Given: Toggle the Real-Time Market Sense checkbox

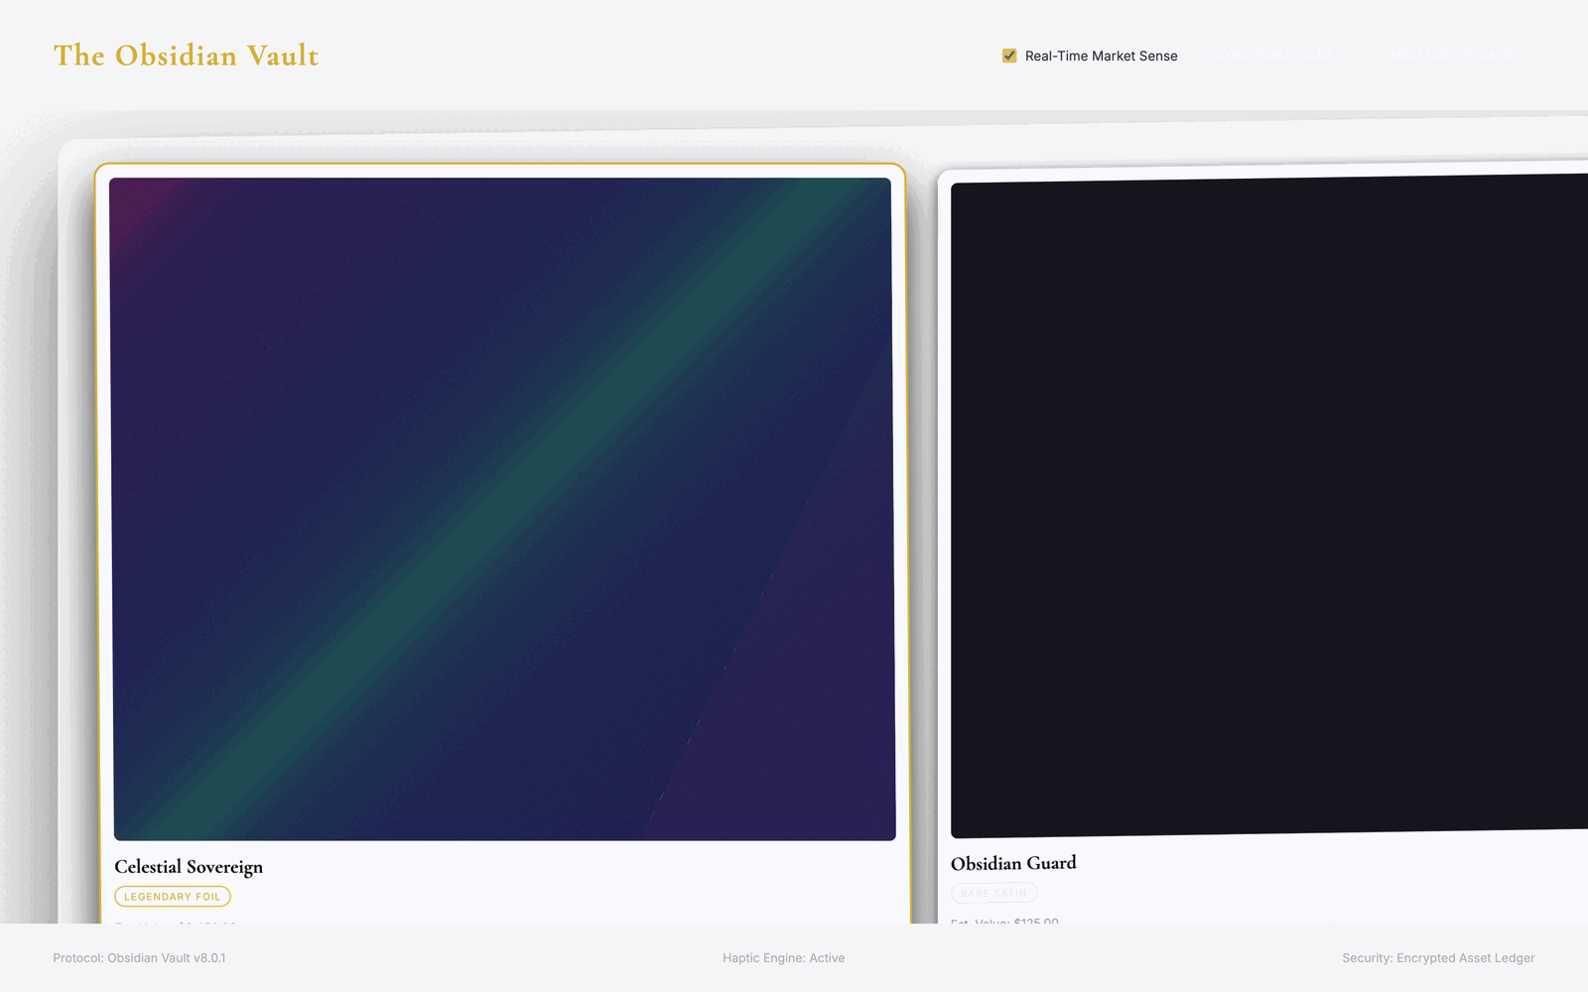Looking at the screenshot, I should (x=1009, y=56).
